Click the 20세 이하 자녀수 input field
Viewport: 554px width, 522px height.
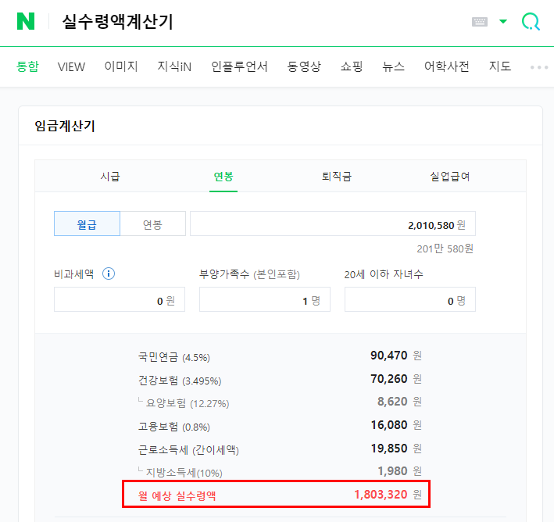[x=410, y=299]
